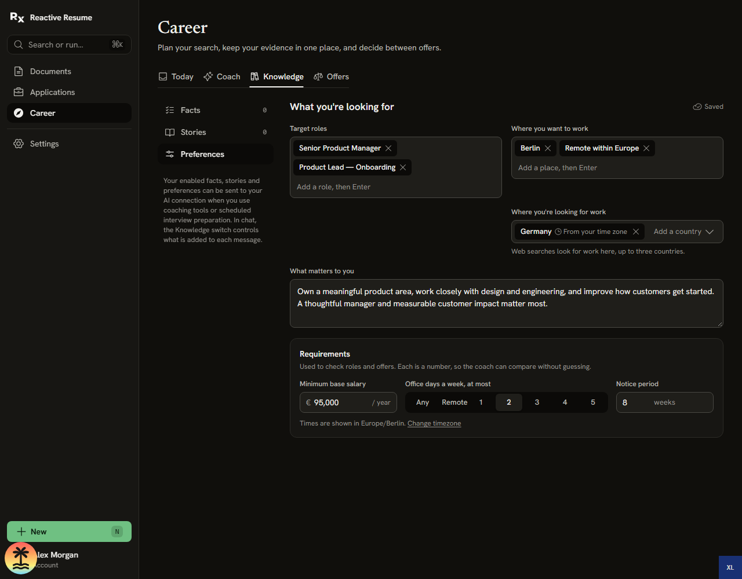Switch to the Offers tab

(332, 76)
